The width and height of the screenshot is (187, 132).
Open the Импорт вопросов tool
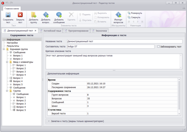[118, 15]
